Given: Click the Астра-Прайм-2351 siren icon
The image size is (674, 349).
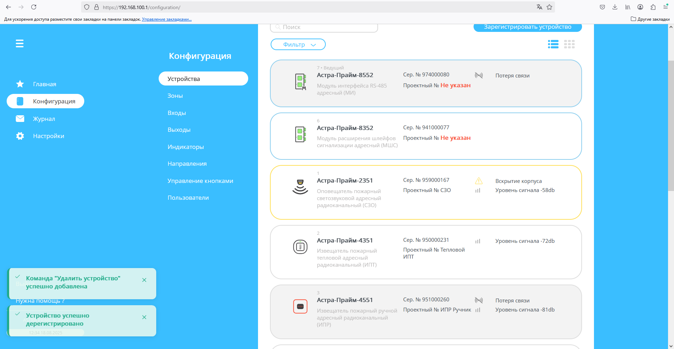Looking at the screenshot, I should pos(300,187).
